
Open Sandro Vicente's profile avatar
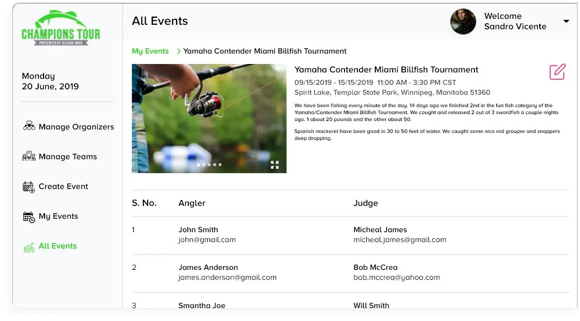tap(463, 21)
